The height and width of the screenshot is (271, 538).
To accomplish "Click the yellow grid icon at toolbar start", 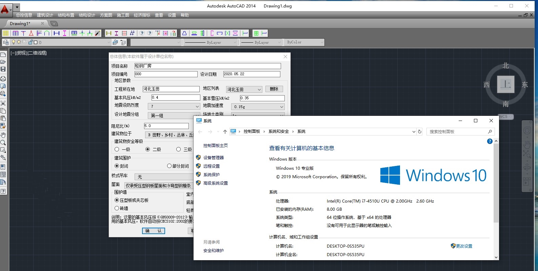I will [6, 33].
